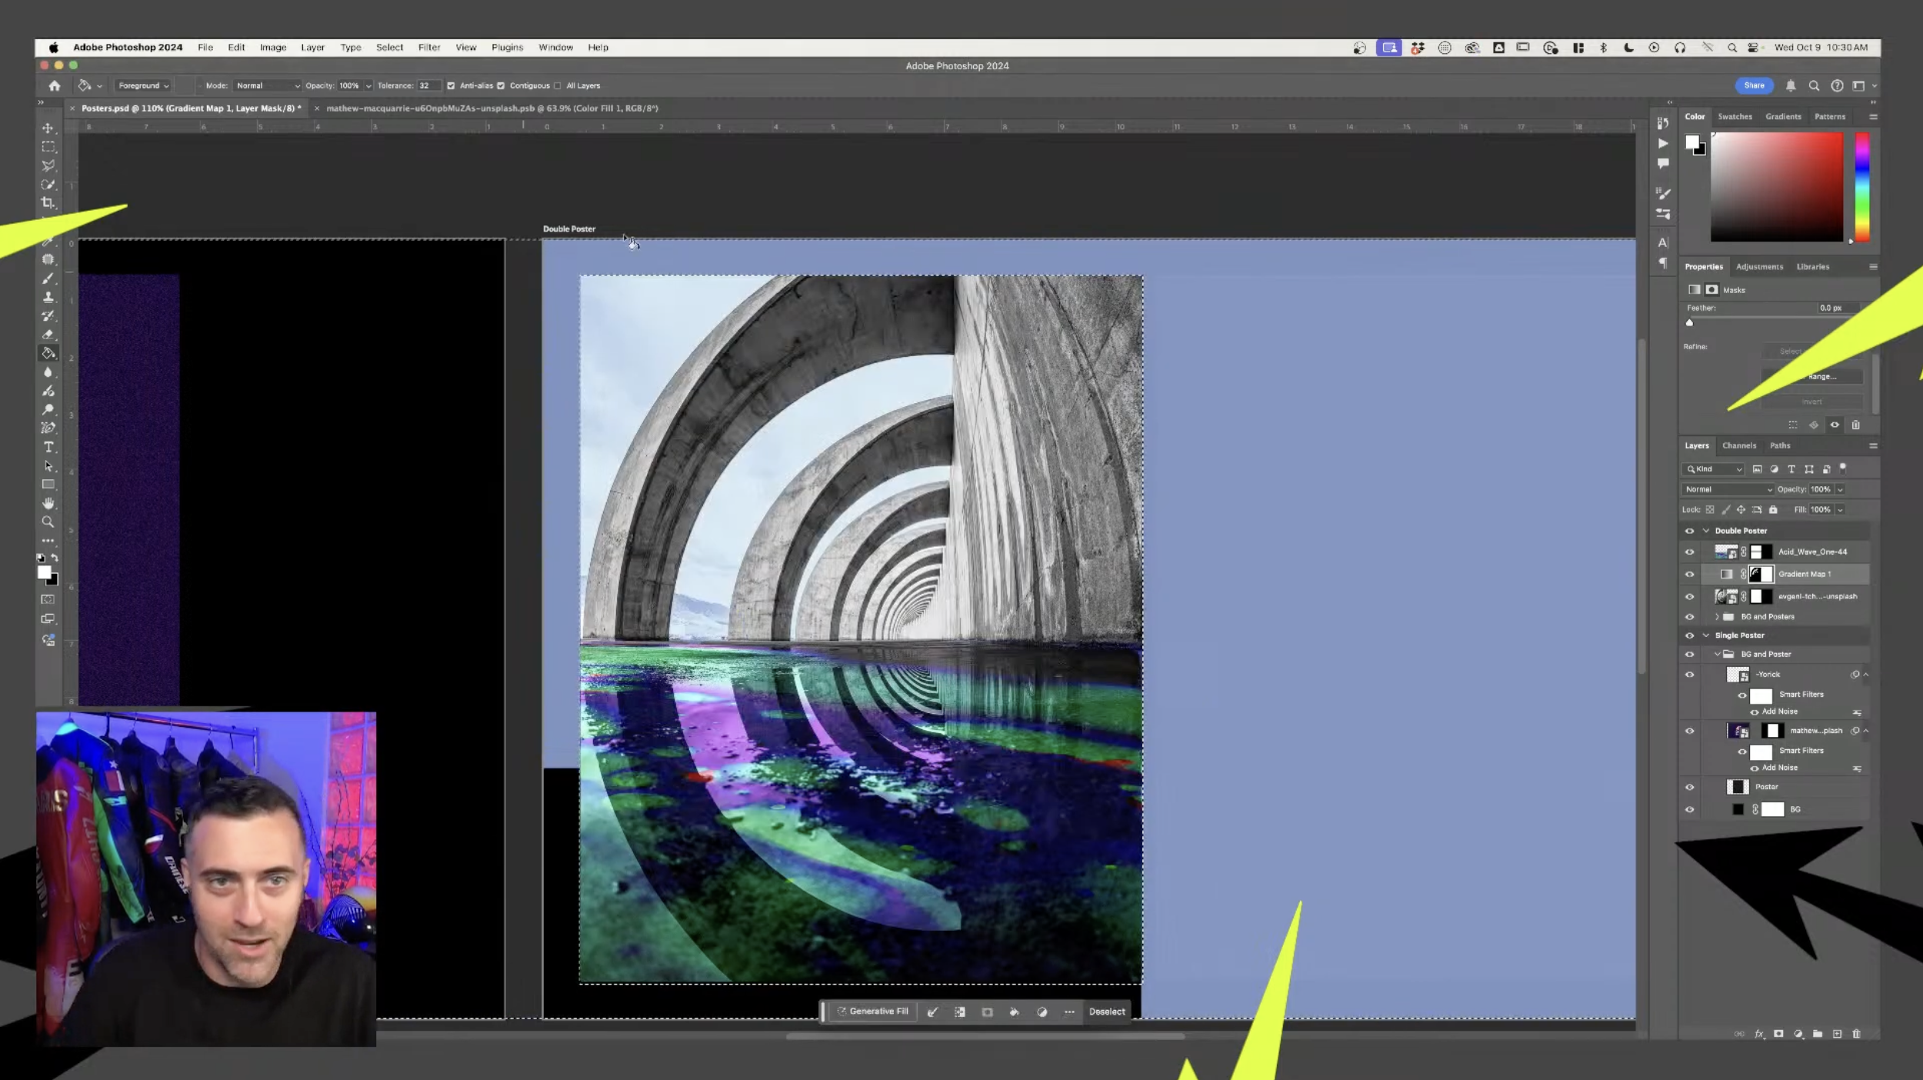Select the Crop tool
Screen dimensions: 1923x1080
[x=48, y=203]
